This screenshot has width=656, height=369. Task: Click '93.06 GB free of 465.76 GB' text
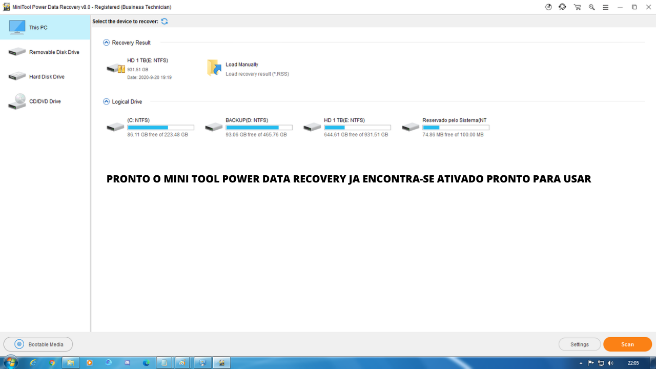tap(256, 135)
